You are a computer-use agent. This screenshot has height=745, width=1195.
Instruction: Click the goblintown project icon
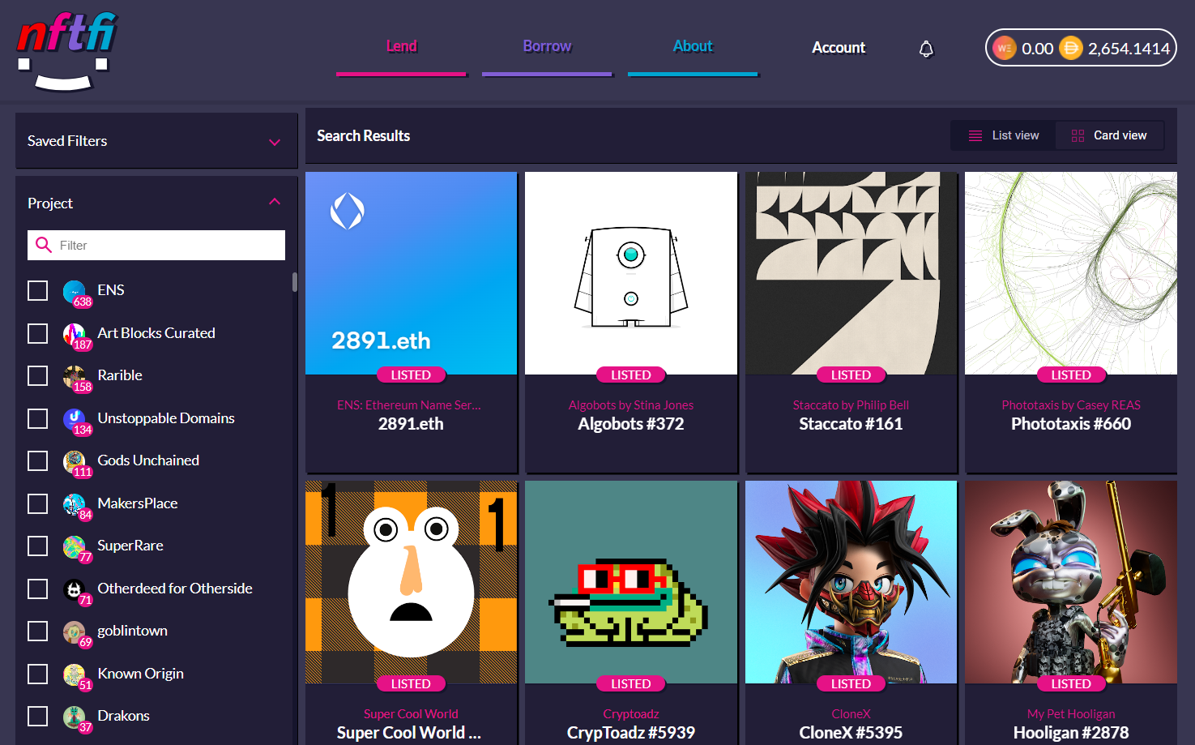[x=75, y=632]
